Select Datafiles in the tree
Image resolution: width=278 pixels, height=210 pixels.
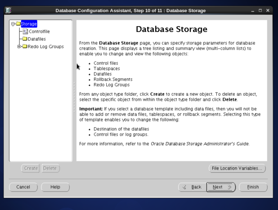tap(37, 39)
